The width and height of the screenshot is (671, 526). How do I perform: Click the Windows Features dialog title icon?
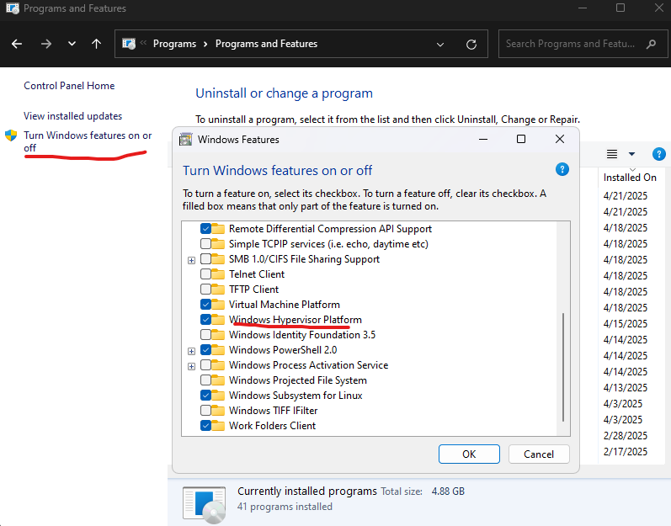click(x=185, y=140)
